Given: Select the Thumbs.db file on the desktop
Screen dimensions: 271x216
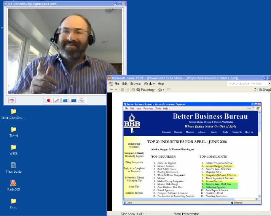Looking at the screenshot, I should [x=13, y=168].
